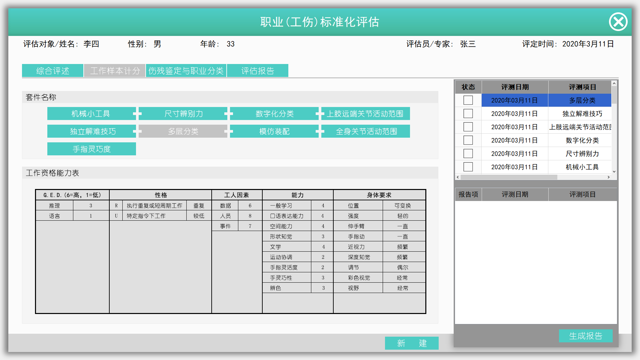Viewport: 640px width, 360px height.
Task: Toggle the 数字化分类 row checkbox
Action: click(468, 140)
